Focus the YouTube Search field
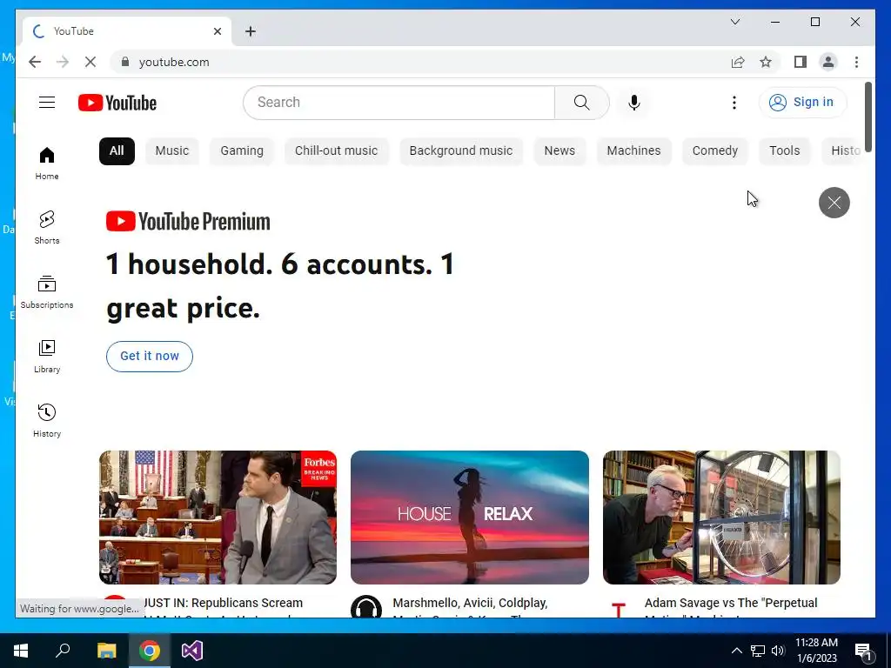Viewport: 891px width, 668px height. (x=399, y=103)
